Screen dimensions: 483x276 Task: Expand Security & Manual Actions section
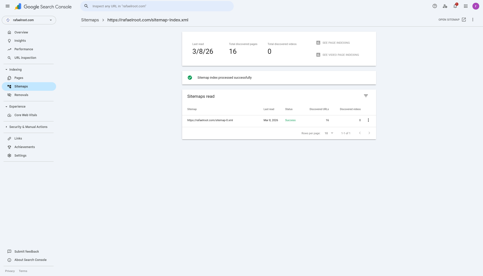click(28, 127)
